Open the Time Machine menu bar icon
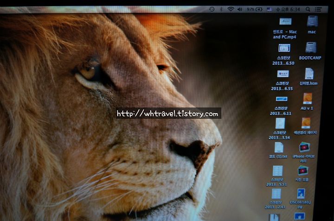This screenshot has width=334, height=221. tap(212, 9)
